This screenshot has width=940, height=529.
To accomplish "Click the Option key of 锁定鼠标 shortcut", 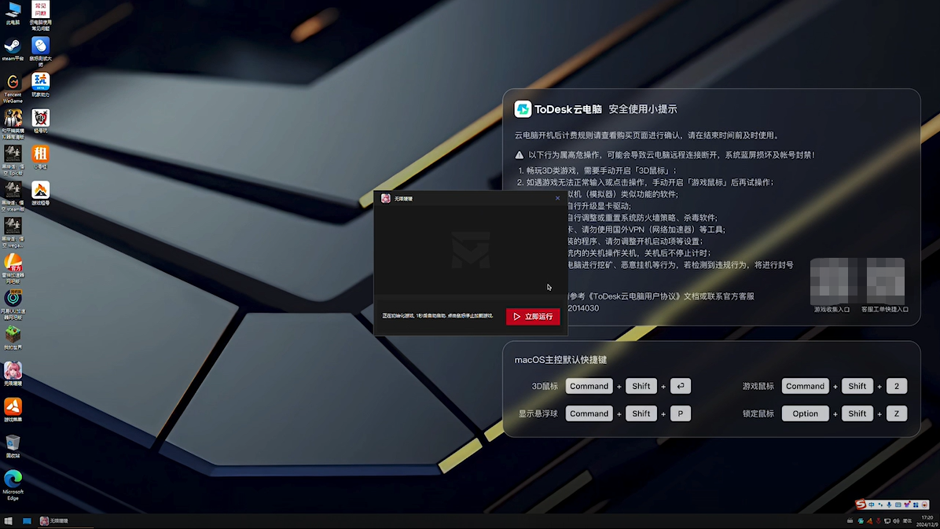I will (x=805, y=413).
